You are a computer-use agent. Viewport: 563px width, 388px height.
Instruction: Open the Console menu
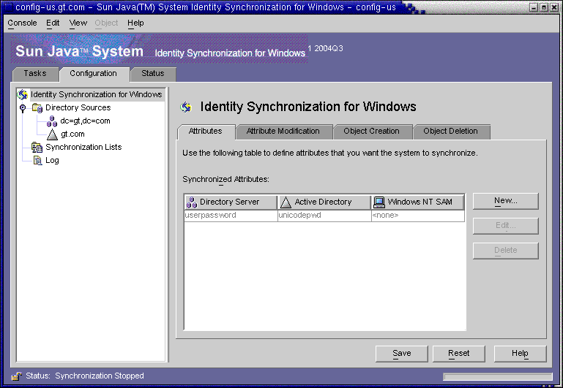click(22, 23)
